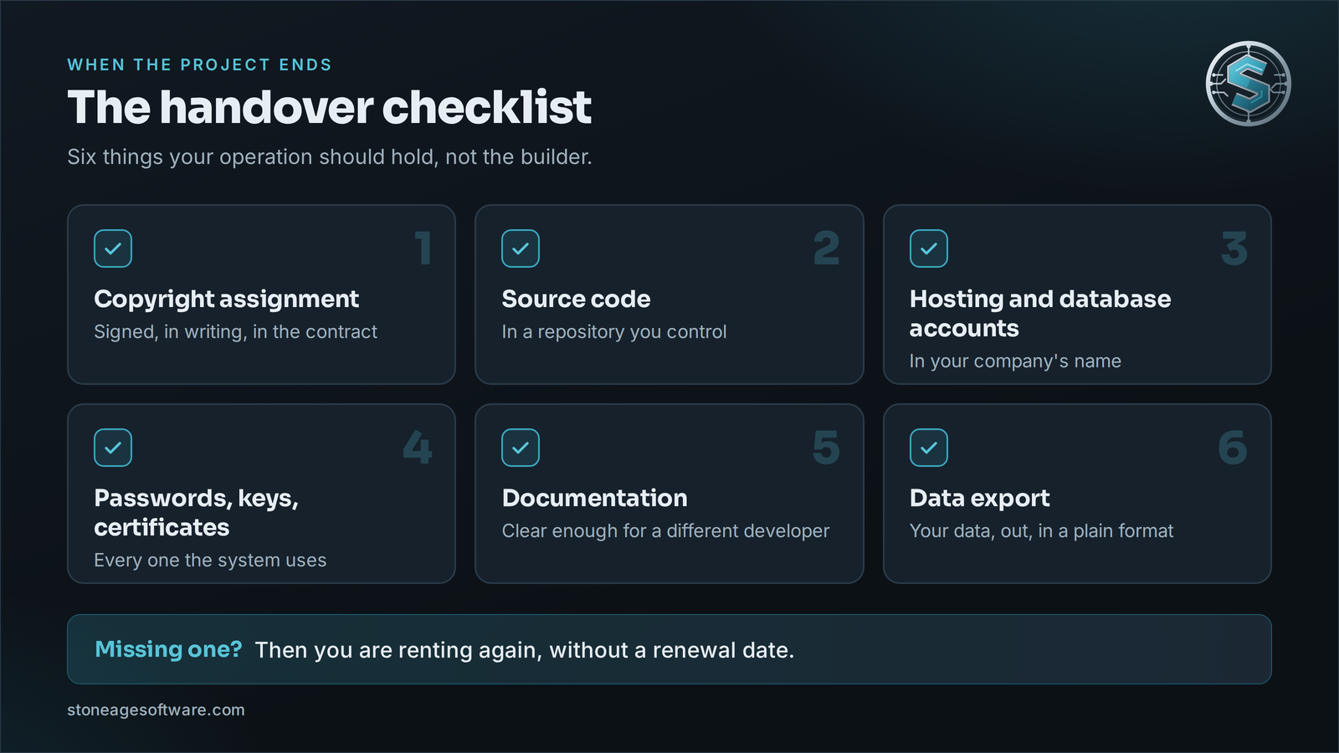Viewport: 1339px width, 753px height.
Task: Select the 'Source code' title
Action: (576, 299)
